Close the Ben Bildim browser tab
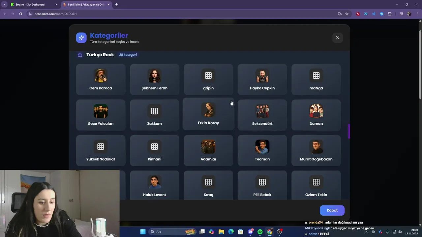 pyautogui.click(x=108, y=5)
